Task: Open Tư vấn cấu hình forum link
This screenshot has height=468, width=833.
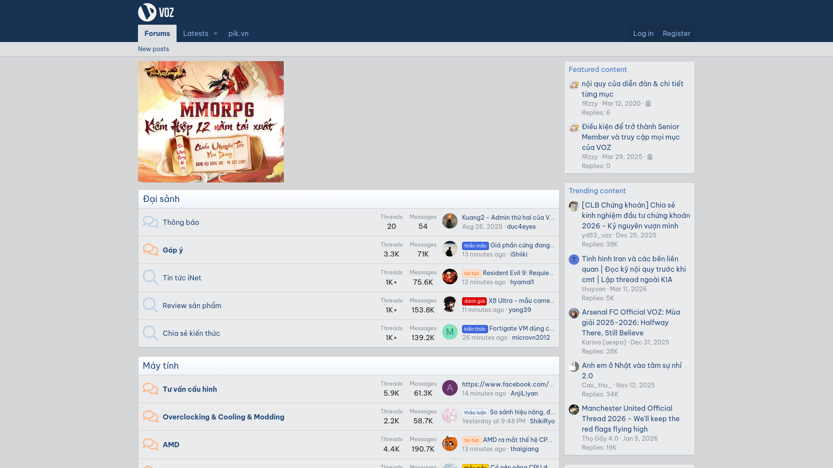Action: pos(190,389)
